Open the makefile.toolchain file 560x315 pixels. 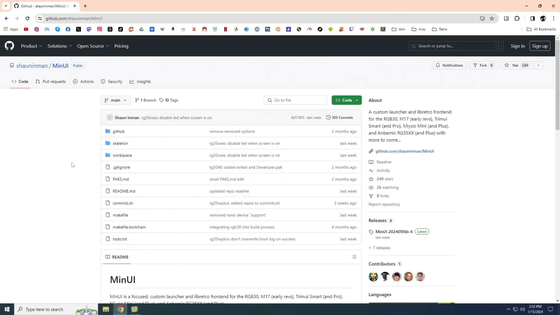pyautogui.click(x=129, y=227)
